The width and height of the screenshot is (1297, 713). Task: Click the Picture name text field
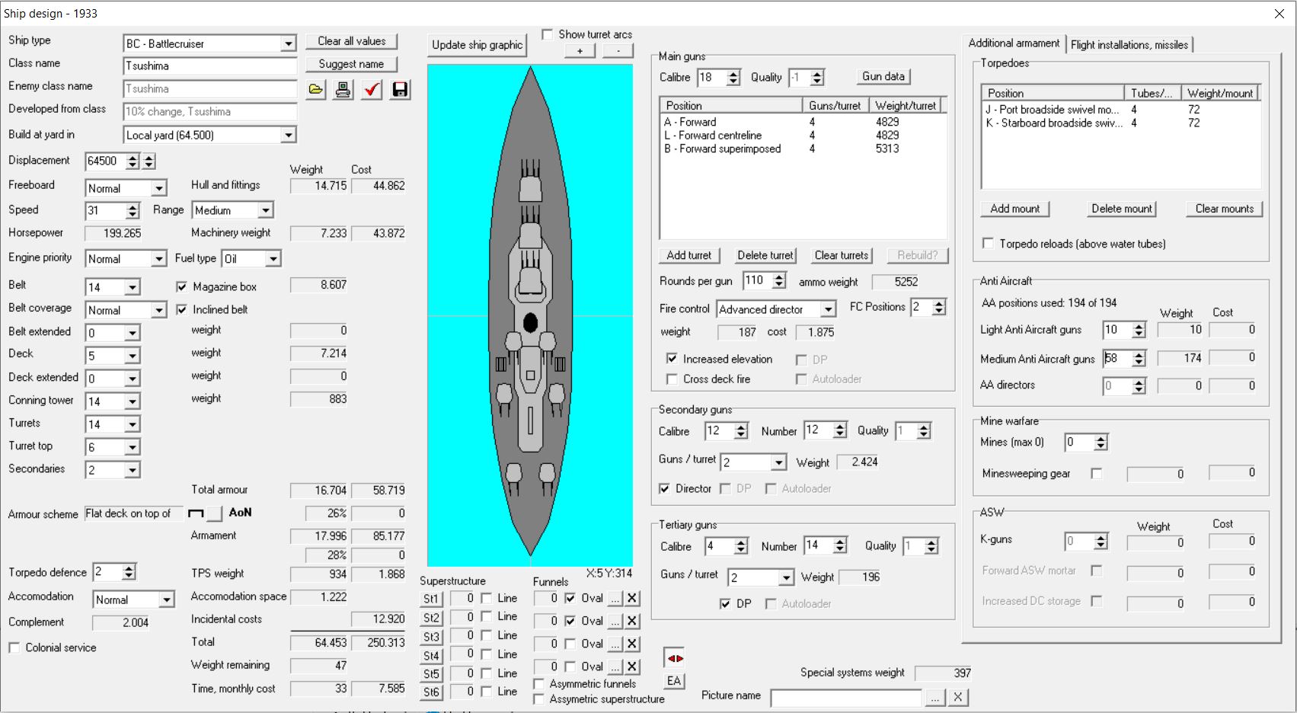tap(846, 698)
